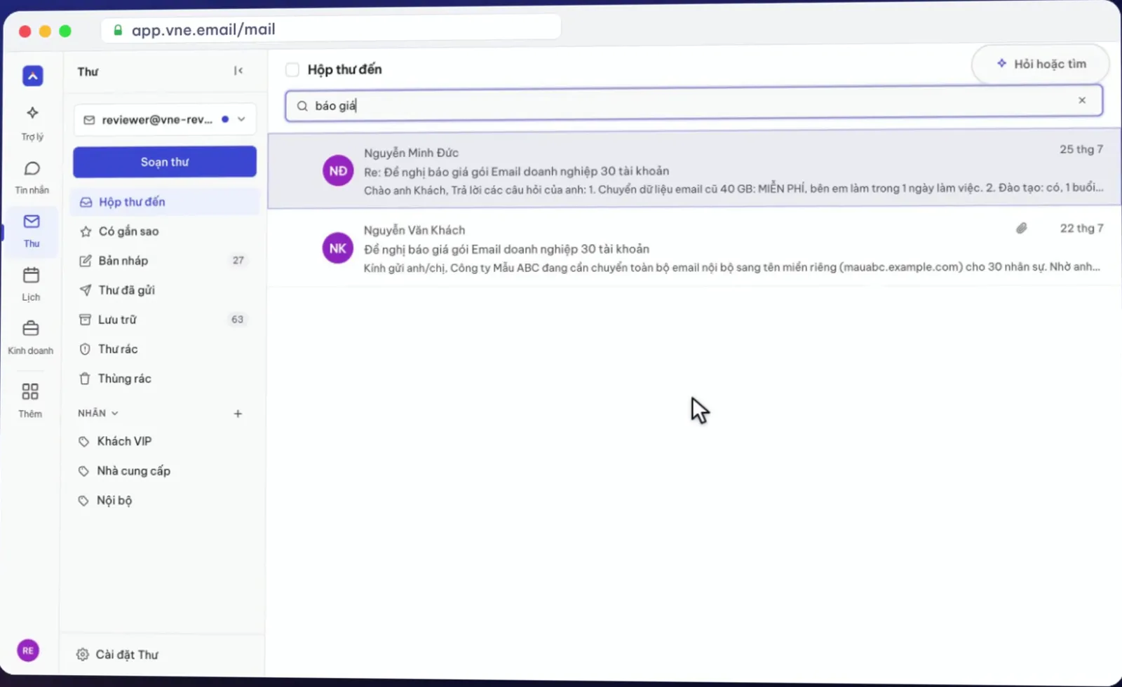Open the Thêm more apps grid

point(30,400)
